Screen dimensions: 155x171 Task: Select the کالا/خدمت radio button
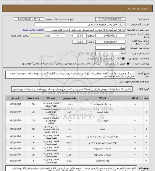coord(99,58)
